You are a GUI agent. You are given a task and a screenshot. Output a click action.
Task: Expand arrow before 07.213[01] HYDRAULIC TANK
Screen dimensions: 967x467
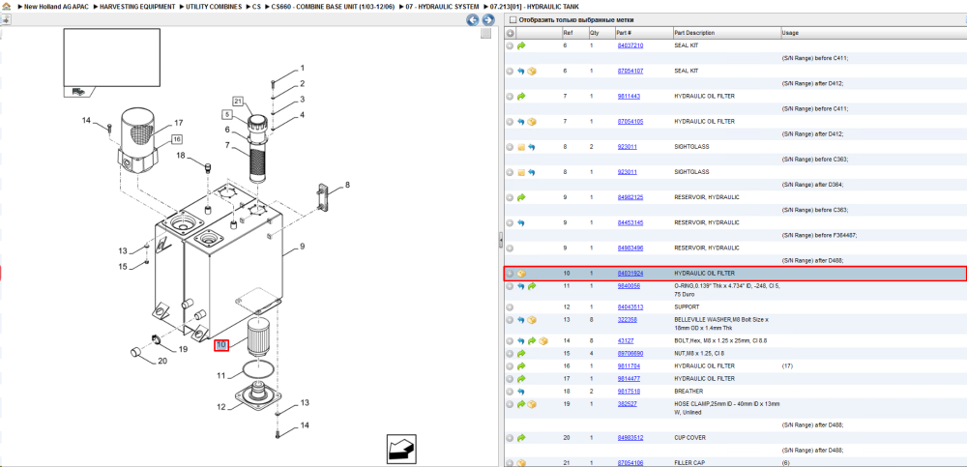coord(485,6)
